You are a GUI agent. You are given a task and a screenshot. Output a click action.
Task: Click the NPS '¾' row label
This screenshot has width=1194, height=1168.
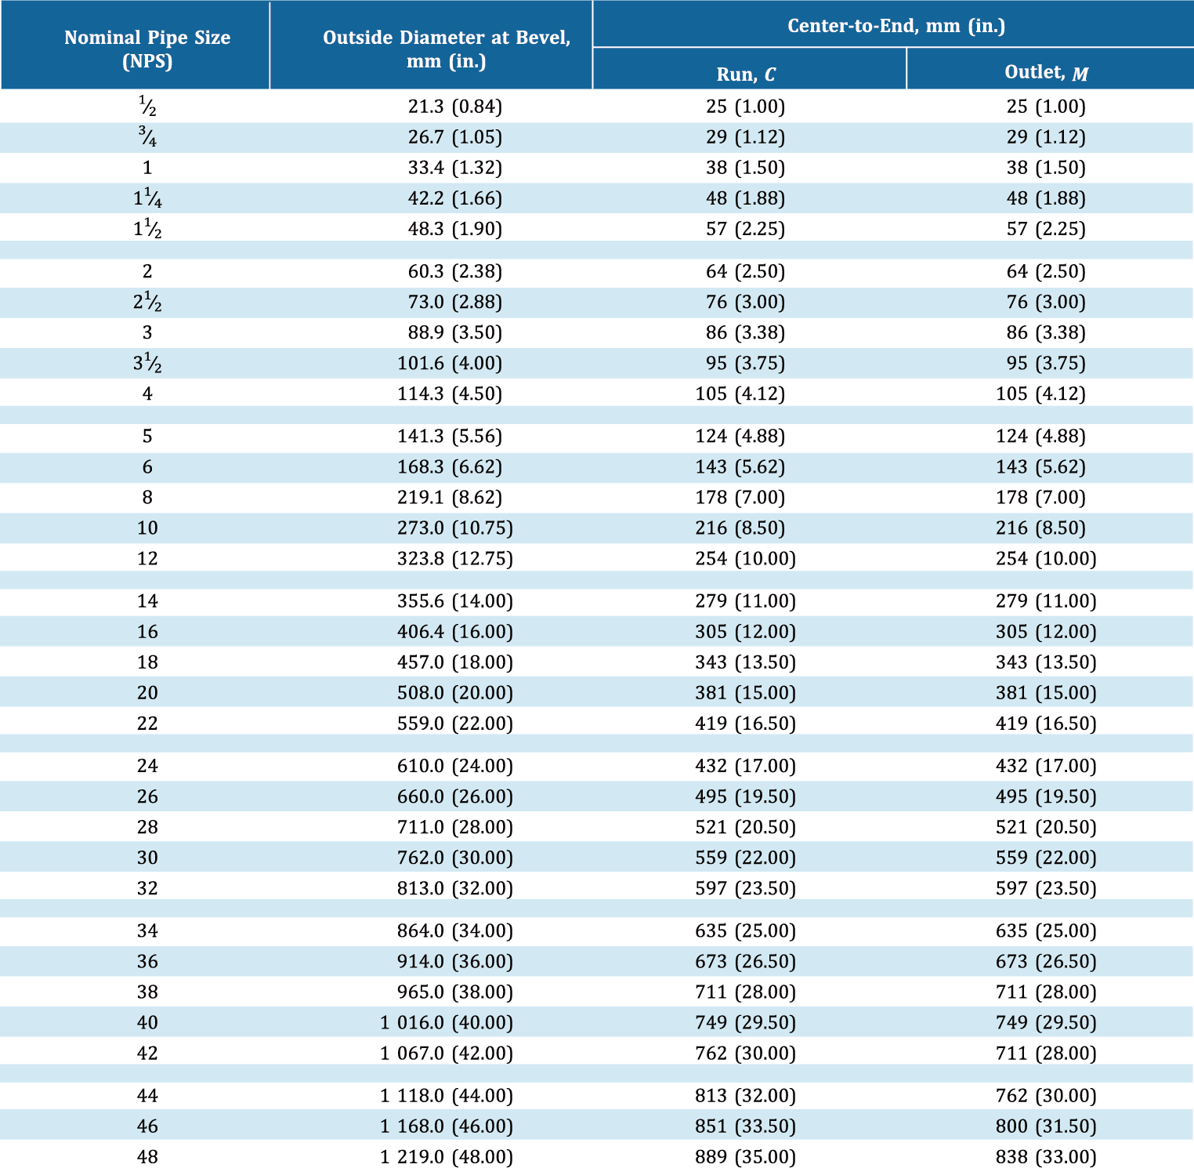click(x=147, y=137)
